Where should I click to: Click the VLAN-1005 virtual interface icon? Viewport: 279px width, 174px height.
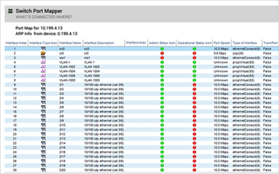pos(43,76)
